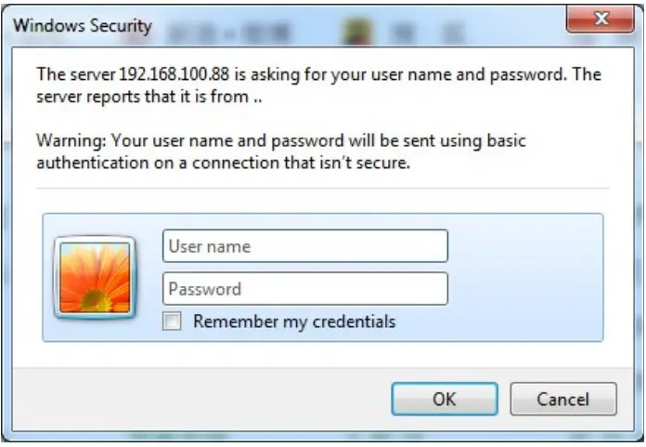
Task: Click the horizontal separator line under the warning
Action: point(323,189)
